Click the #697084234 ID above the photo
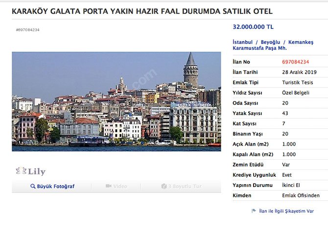This screenshot has width=328, height=230. (x=27, y=30)
